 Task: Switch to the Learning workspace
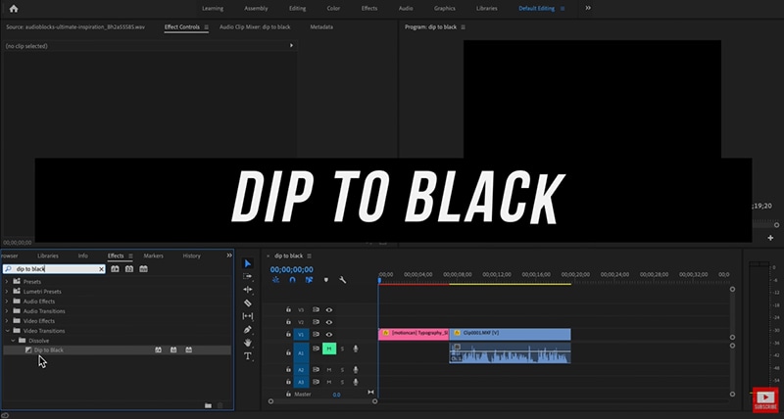pyautogui.click(x=213, y=9)
